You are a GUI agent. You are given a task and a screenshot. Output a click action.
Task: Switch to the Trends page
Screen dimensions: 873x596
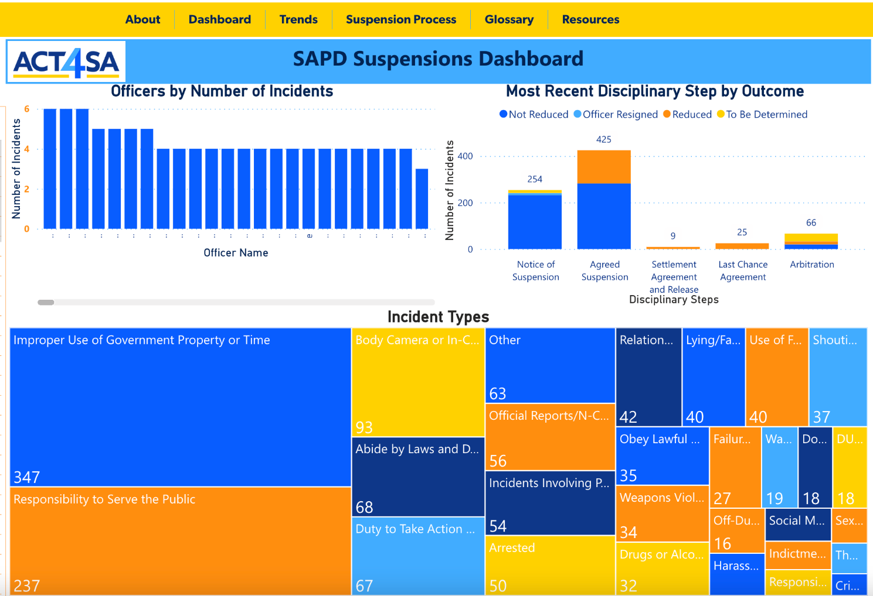click(298, 19)
